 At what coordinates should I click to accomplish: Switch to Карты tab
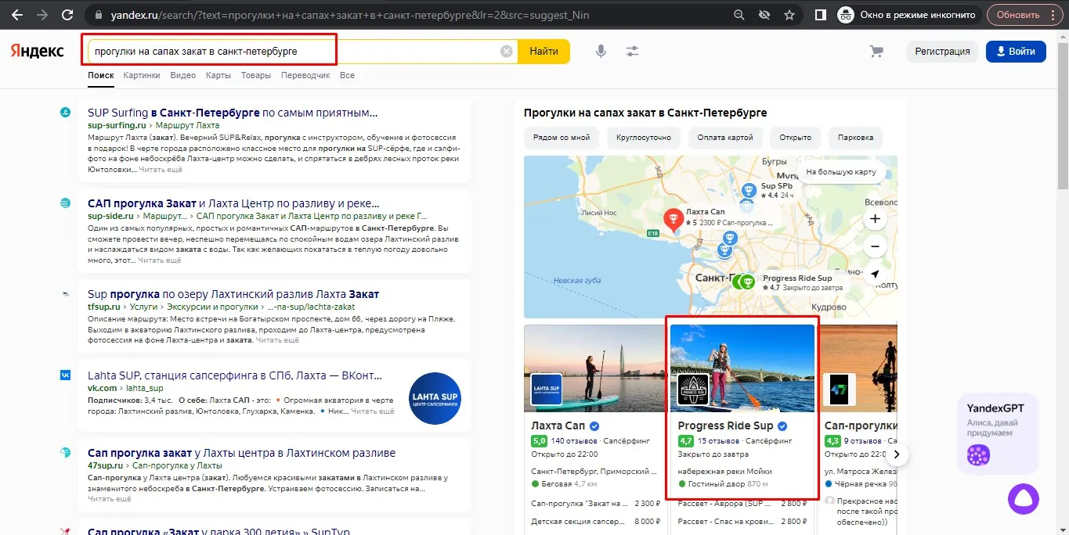218,75
